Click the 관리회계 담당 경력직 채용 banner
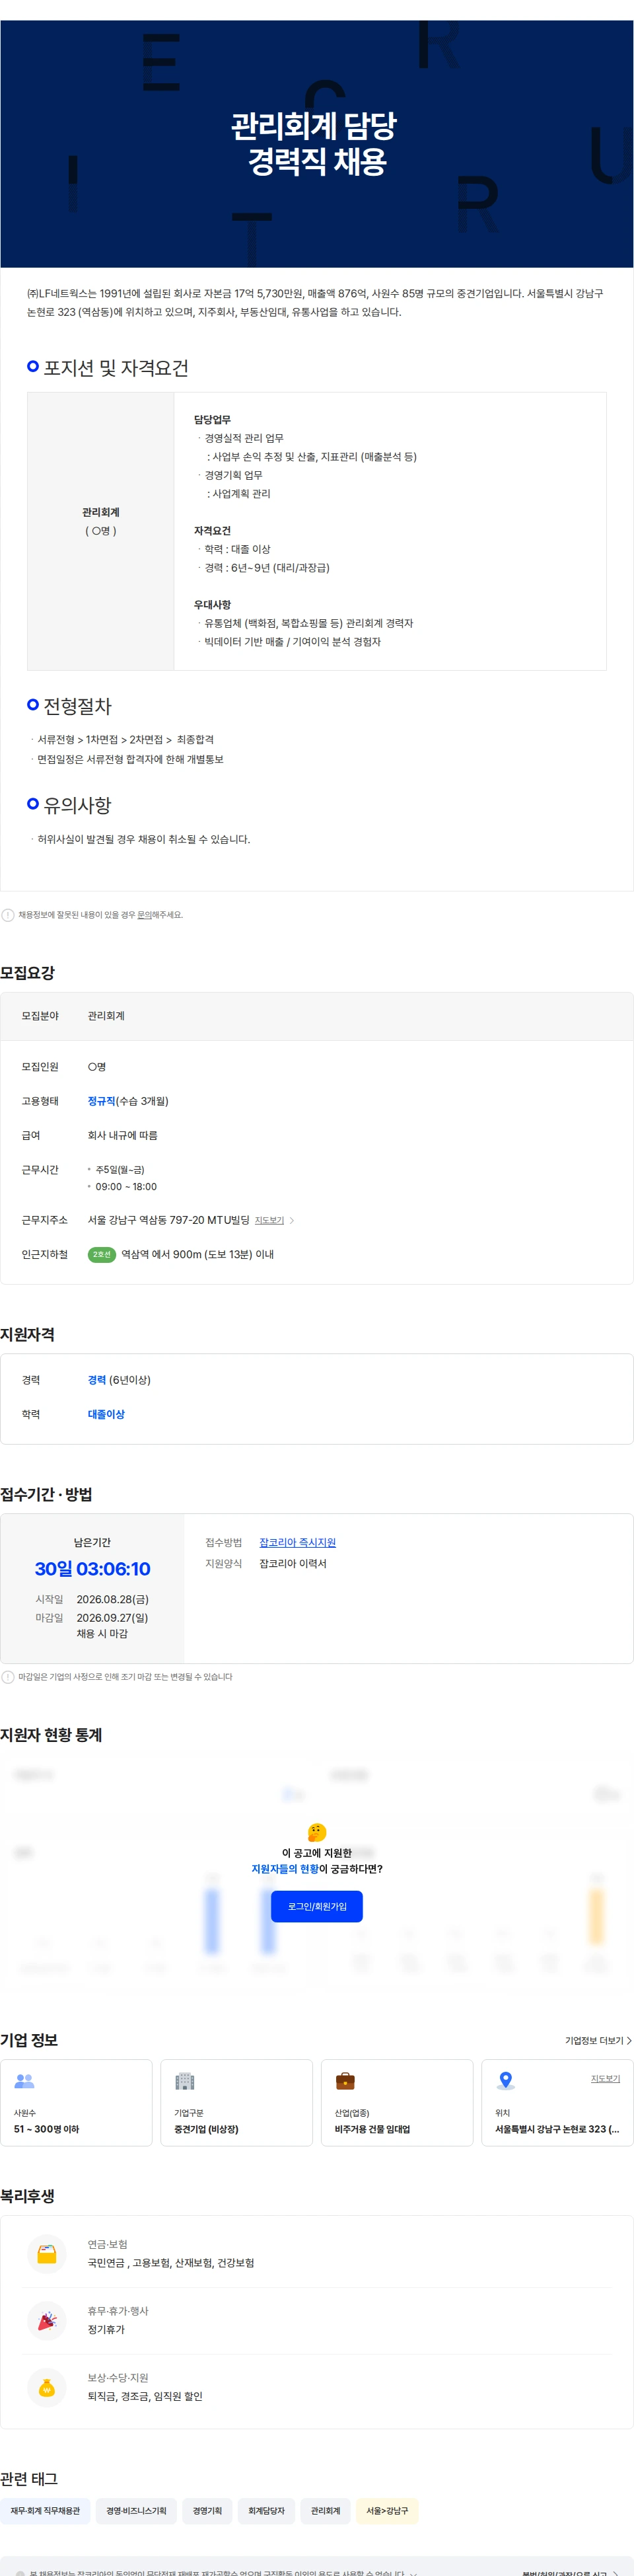 click(317, 144)
